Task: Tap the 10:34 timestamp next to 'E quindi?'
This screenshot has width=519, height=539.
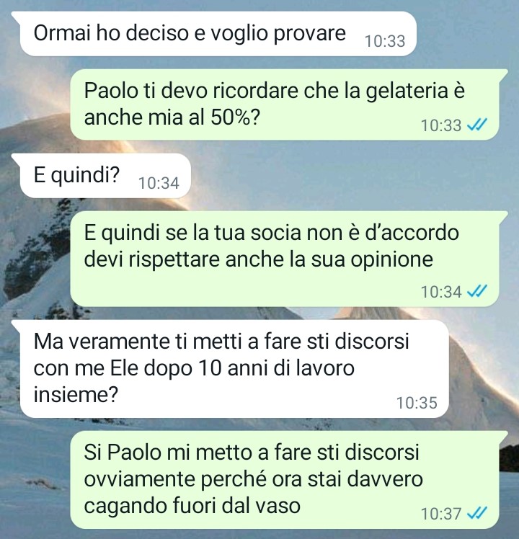Action: 159,183
